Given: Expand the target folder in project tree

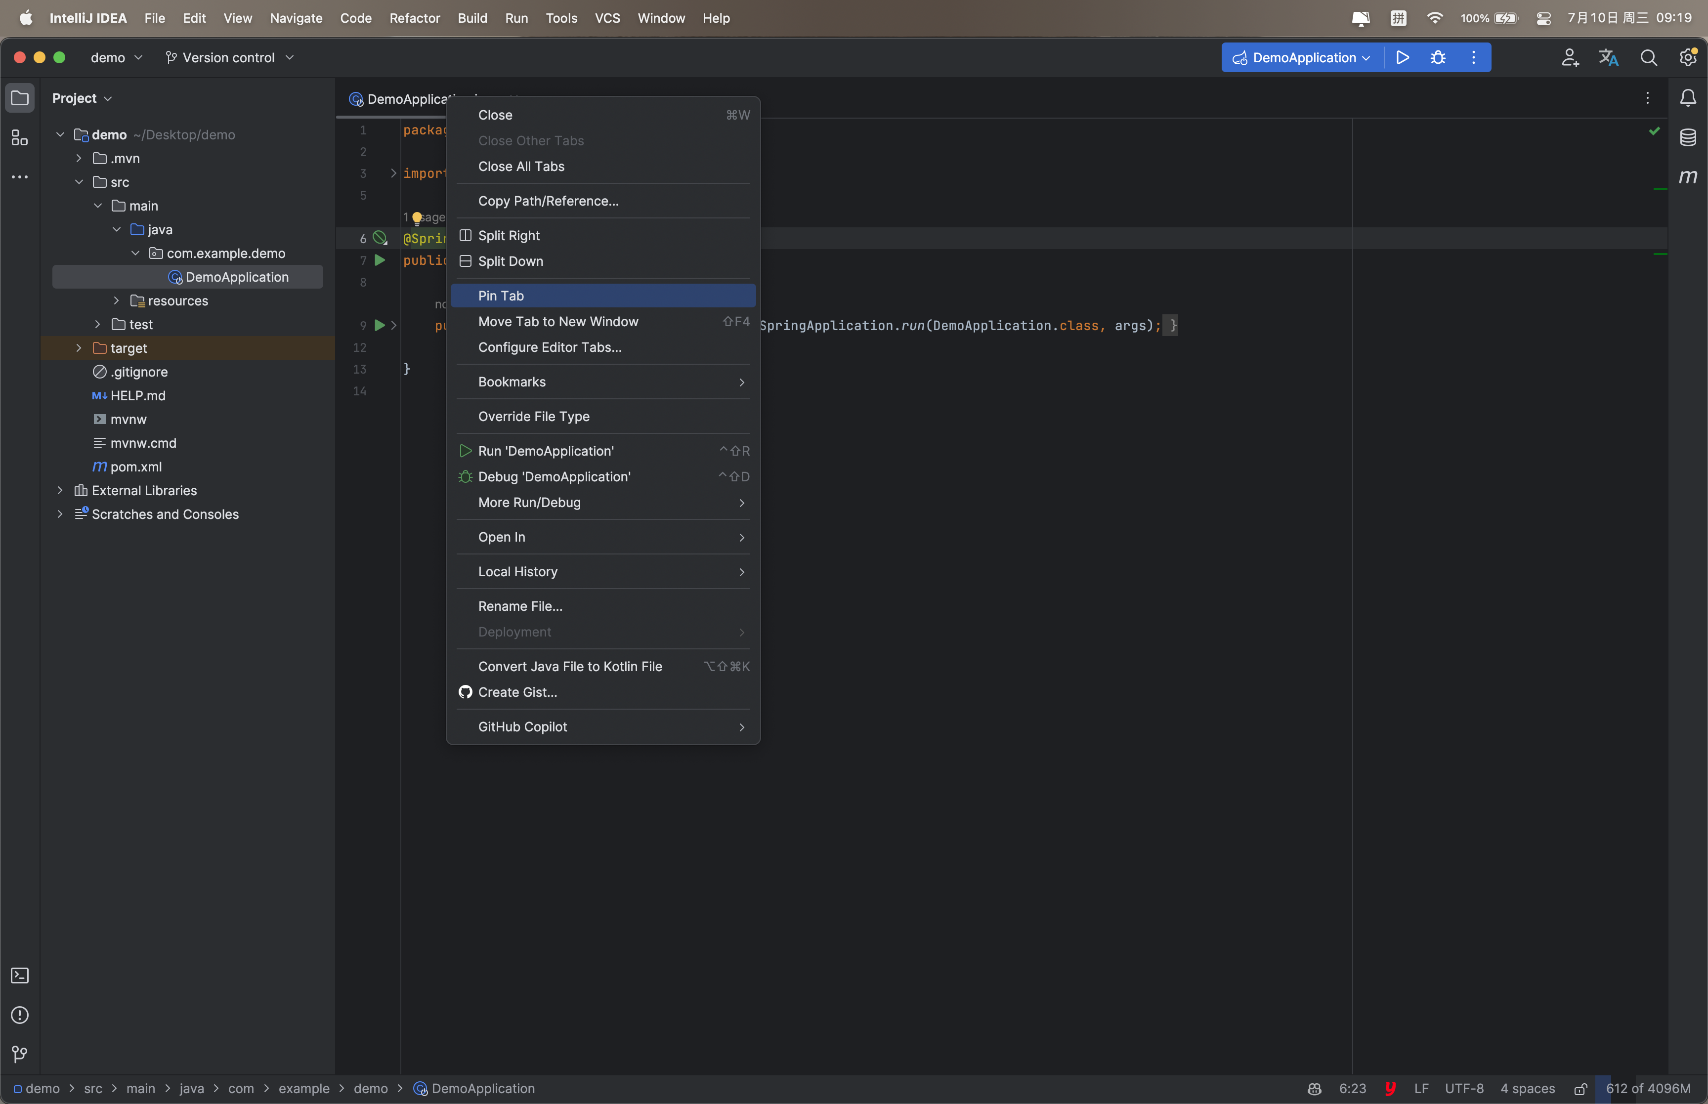Looking at the screenshot, I should click(79, 348).
